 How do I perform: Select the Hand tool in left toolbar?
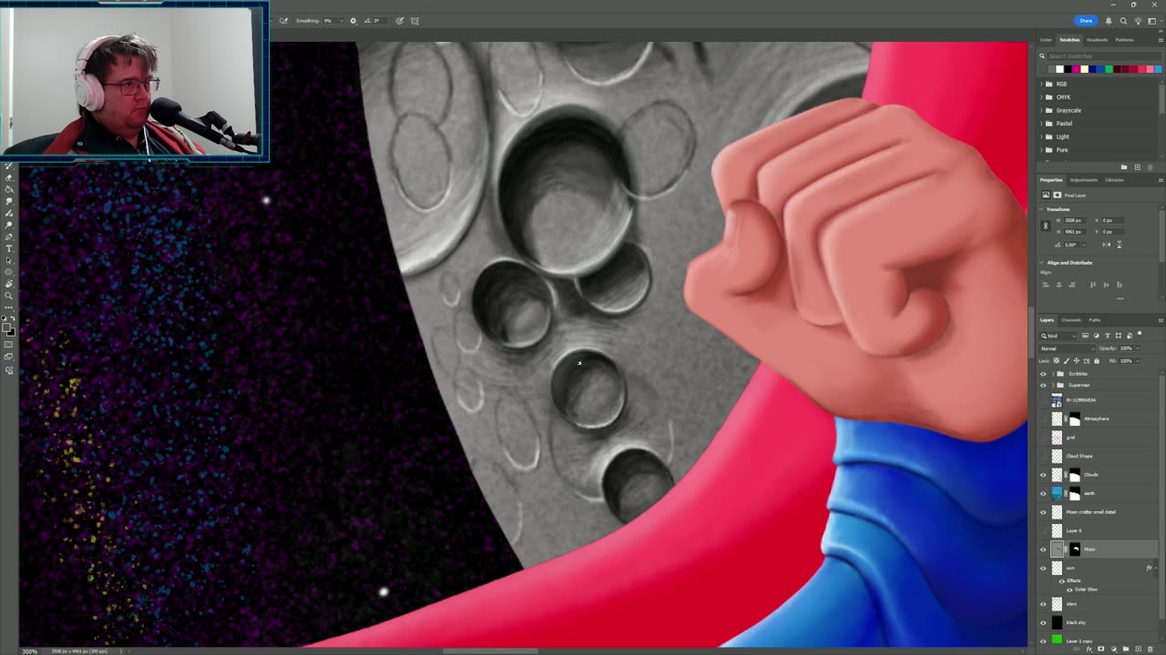9,284
